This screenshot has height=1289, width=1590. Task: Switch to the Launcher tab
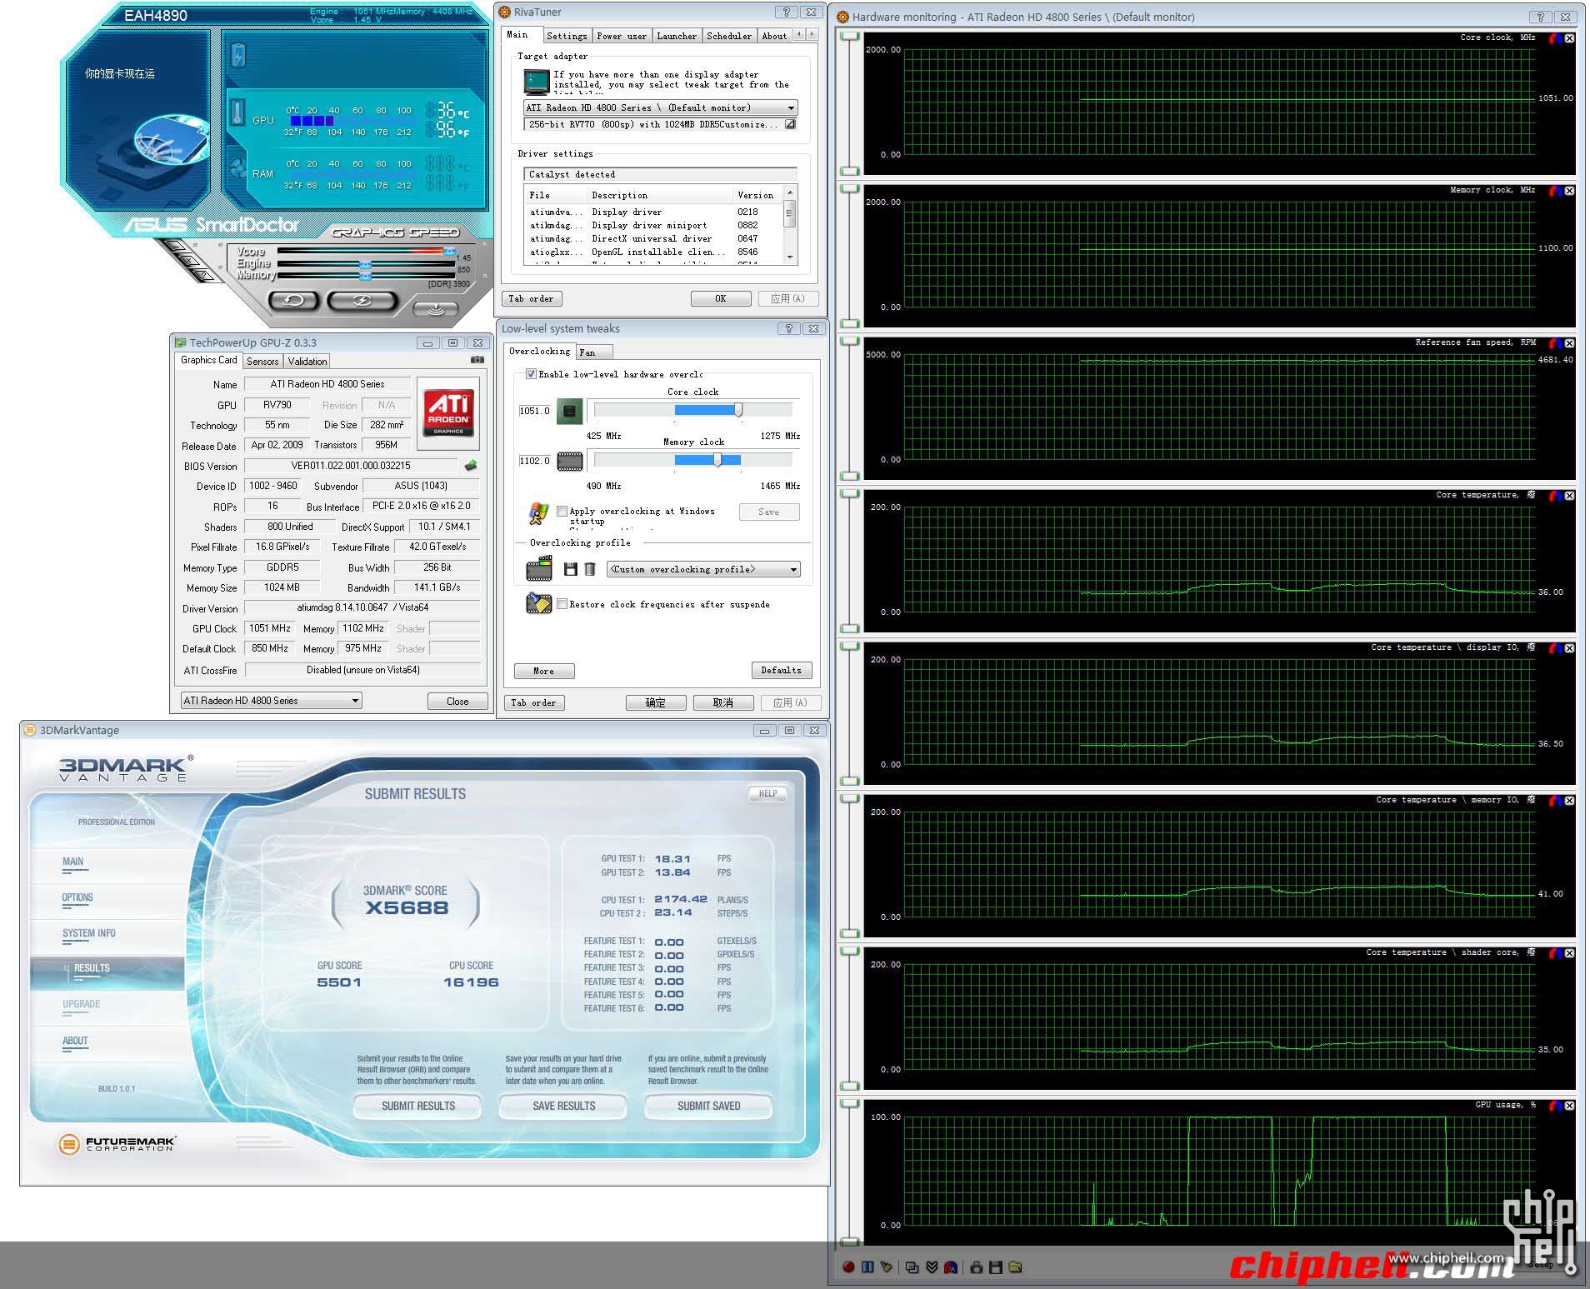[676, 36]
